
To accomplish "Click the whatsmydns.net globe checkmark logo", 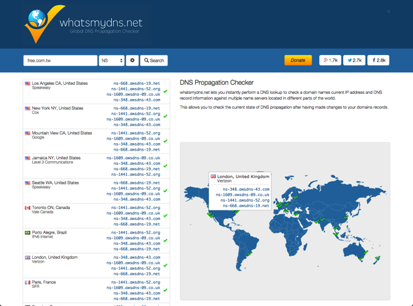I will (43, 24).
